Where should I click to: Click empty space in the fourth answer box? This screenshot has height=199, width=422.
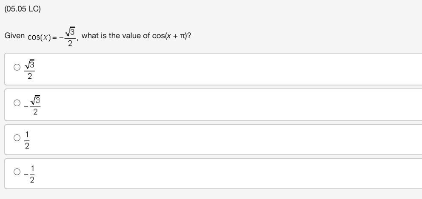[x=213, y=173]
